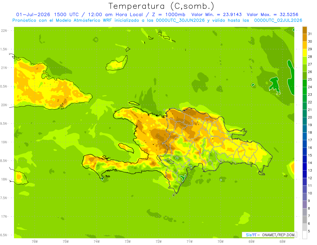Click the '70W' longitude label
Screen dimensions: 317x245
[221, 242]
